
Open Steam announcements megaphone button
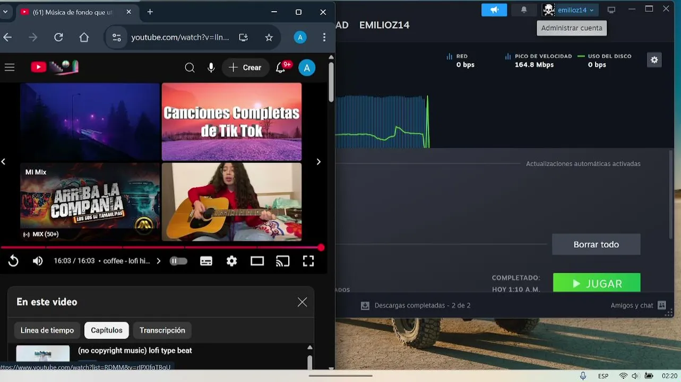point(494,10)
